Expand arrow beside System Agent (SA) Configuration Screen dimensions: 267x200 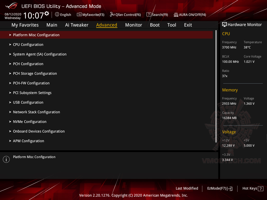10,54
